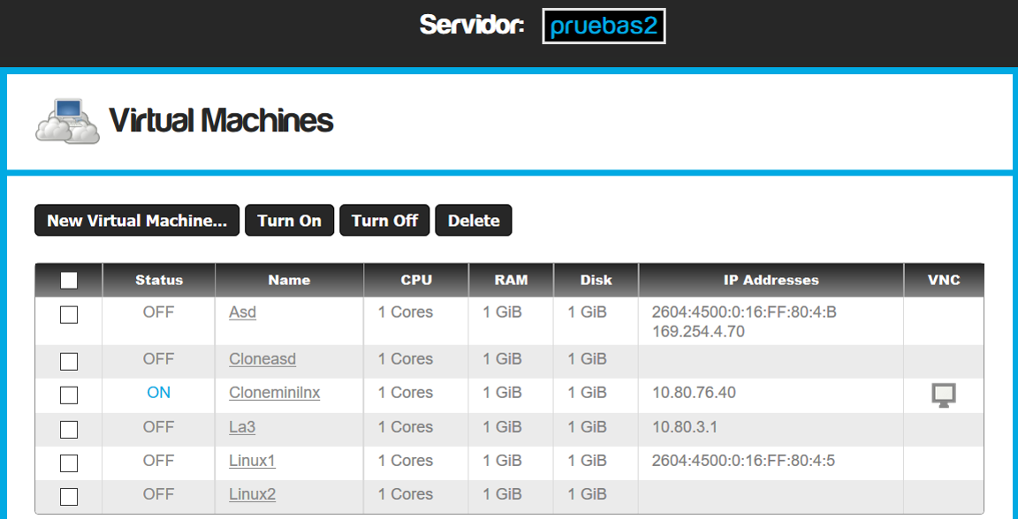Select the Linux2 machine checkbox

coord(68,497)
